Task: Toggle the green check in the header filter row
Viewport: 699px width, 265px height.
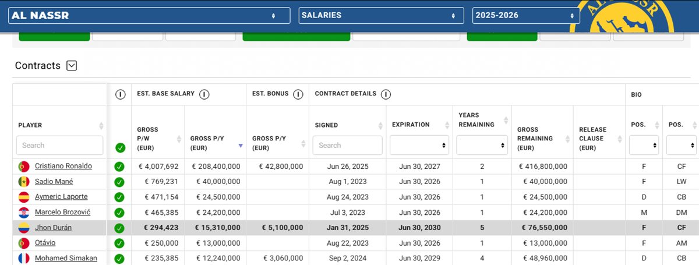Action: tap(120, 147)
